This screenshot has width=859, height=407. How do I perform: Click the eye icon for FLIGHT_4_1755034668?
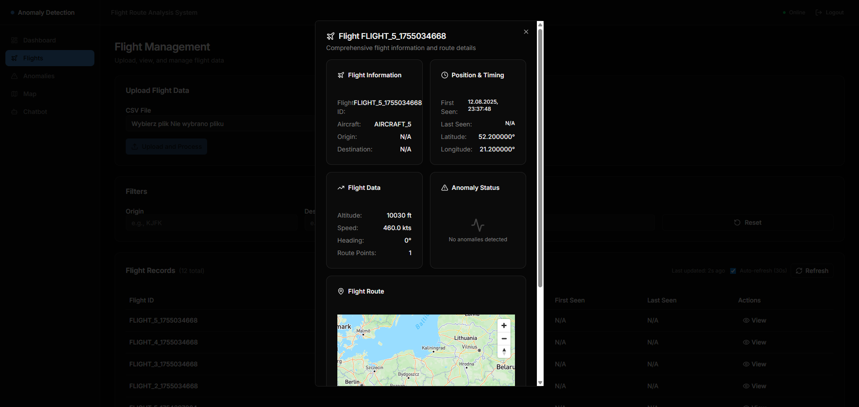coord(745,342)
